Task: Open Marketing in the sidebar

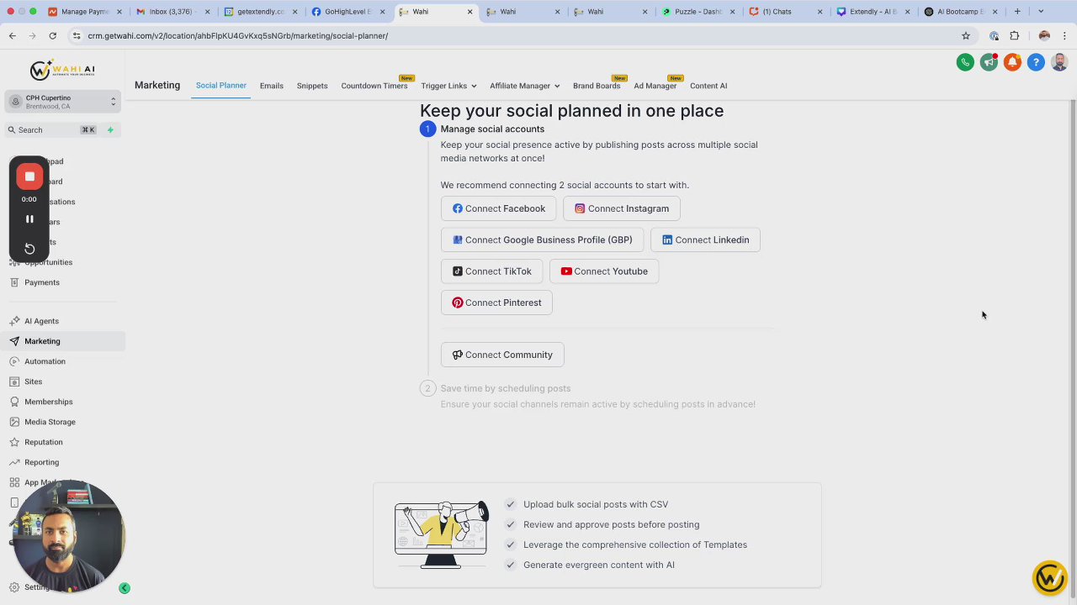Action: coord(42,341)
